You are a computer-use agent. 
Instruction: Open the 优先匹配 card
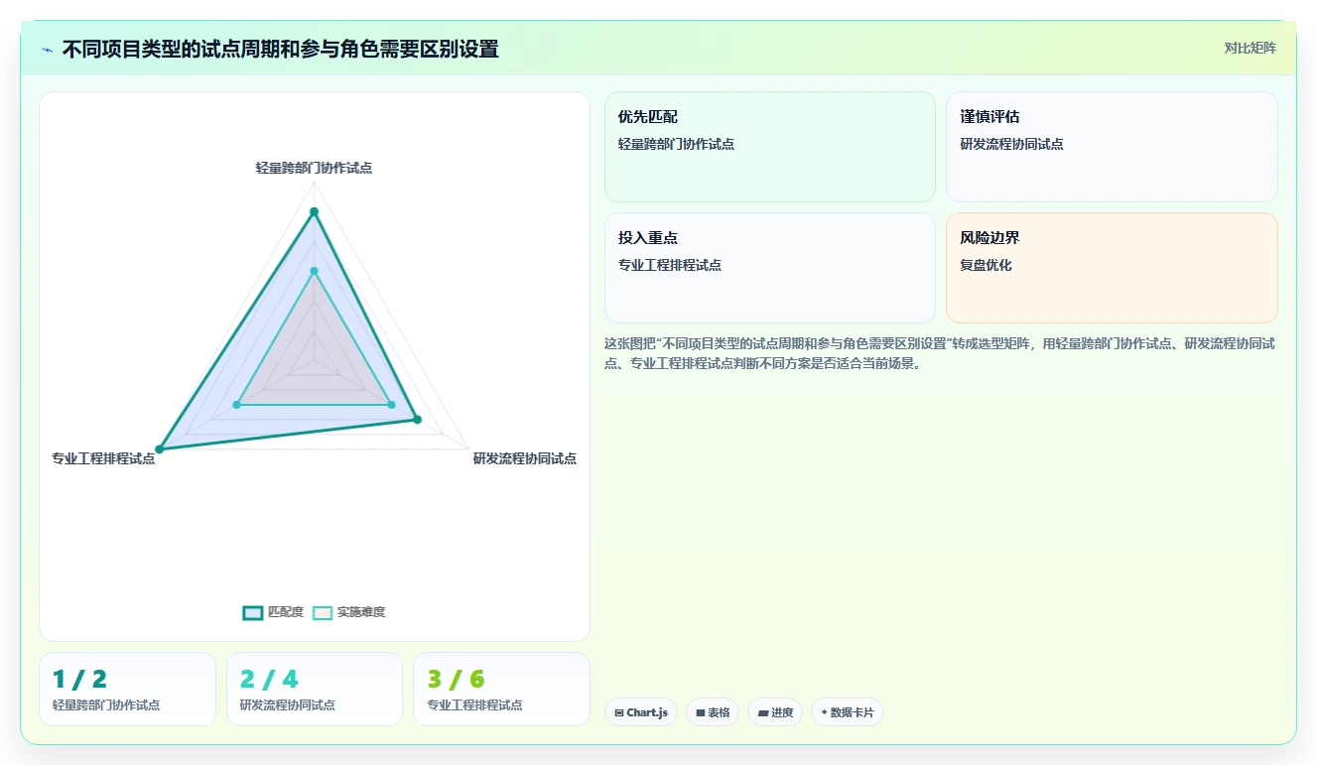(x=770, y=147)
